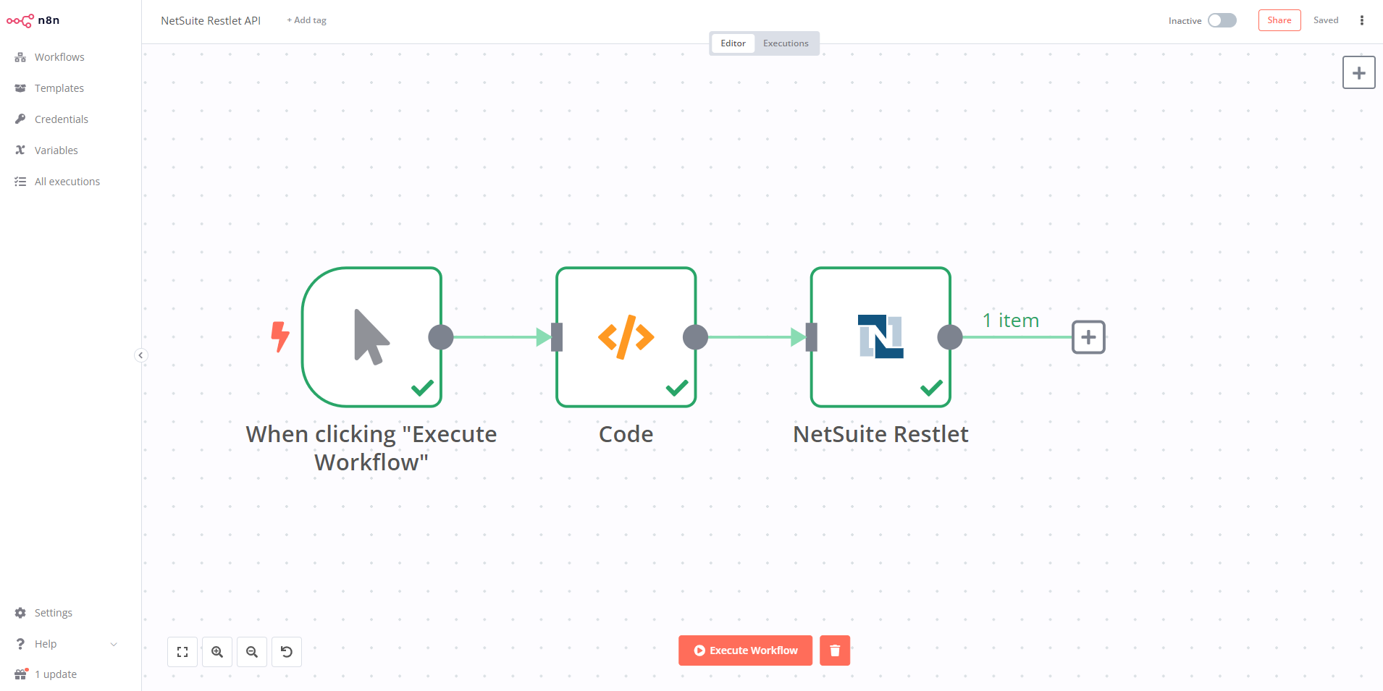Reset the canvas zoom
The image size is (1383, 691).
287,652
